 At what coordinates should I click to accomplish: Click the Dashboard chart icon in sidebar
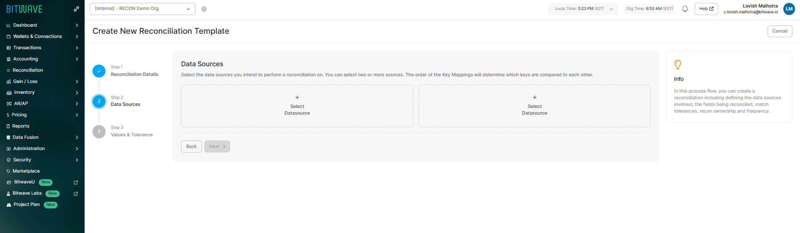[x=8, y=25]
